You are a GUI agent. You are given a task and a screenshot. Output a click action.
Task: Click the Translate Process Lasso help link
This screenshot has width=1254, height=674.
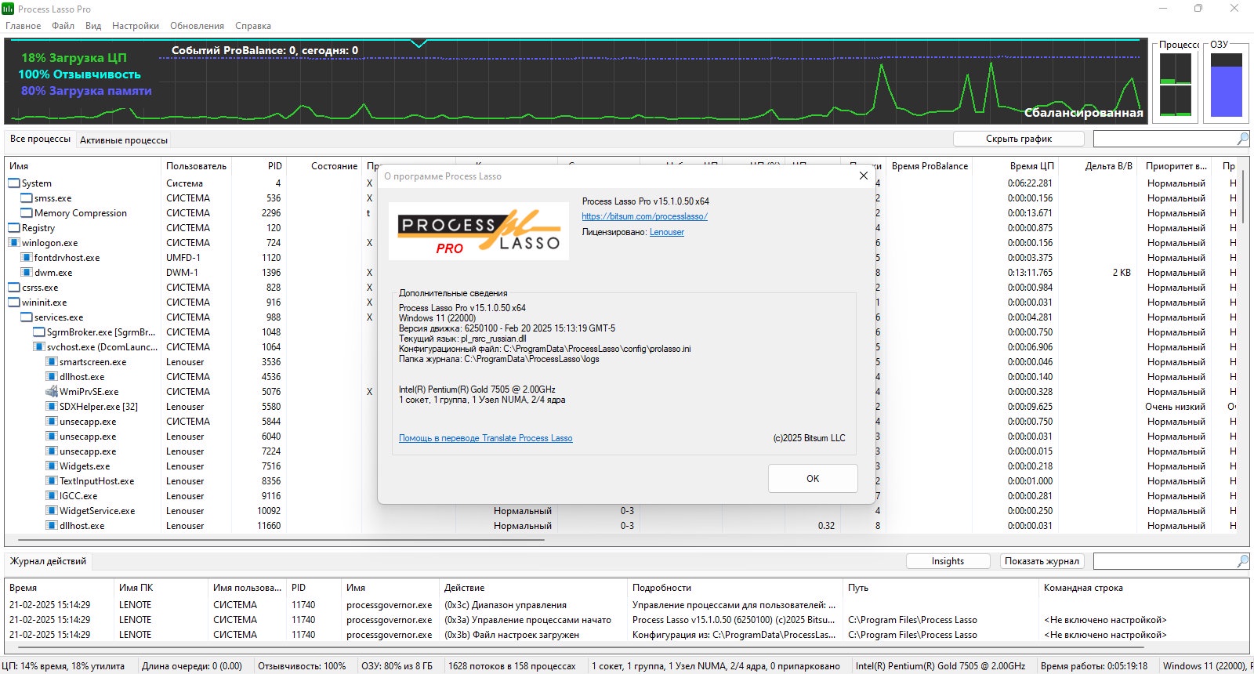[x=485, y=438]
